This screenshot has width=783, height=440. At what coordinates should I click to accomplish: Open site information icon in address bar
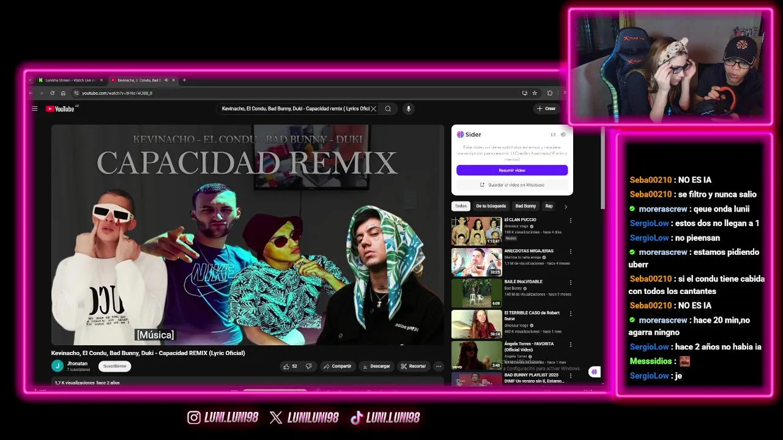point(76,93)
